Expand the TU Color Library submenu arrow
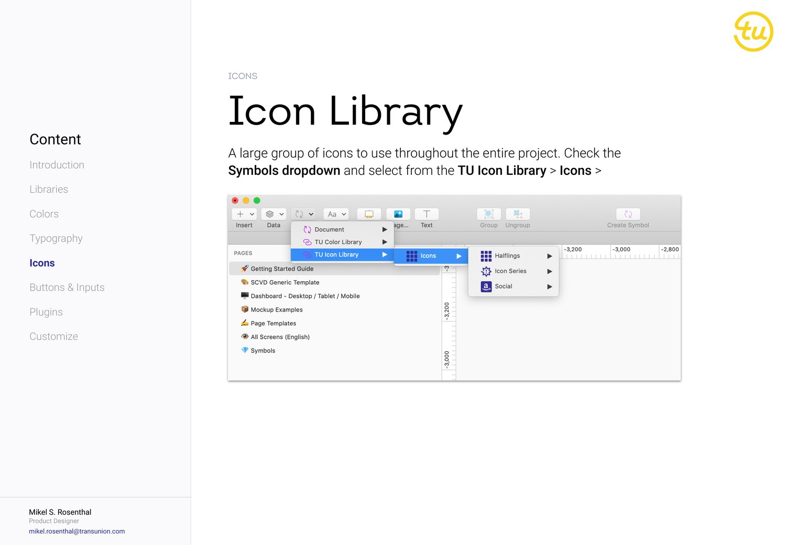 click(385, 242)
